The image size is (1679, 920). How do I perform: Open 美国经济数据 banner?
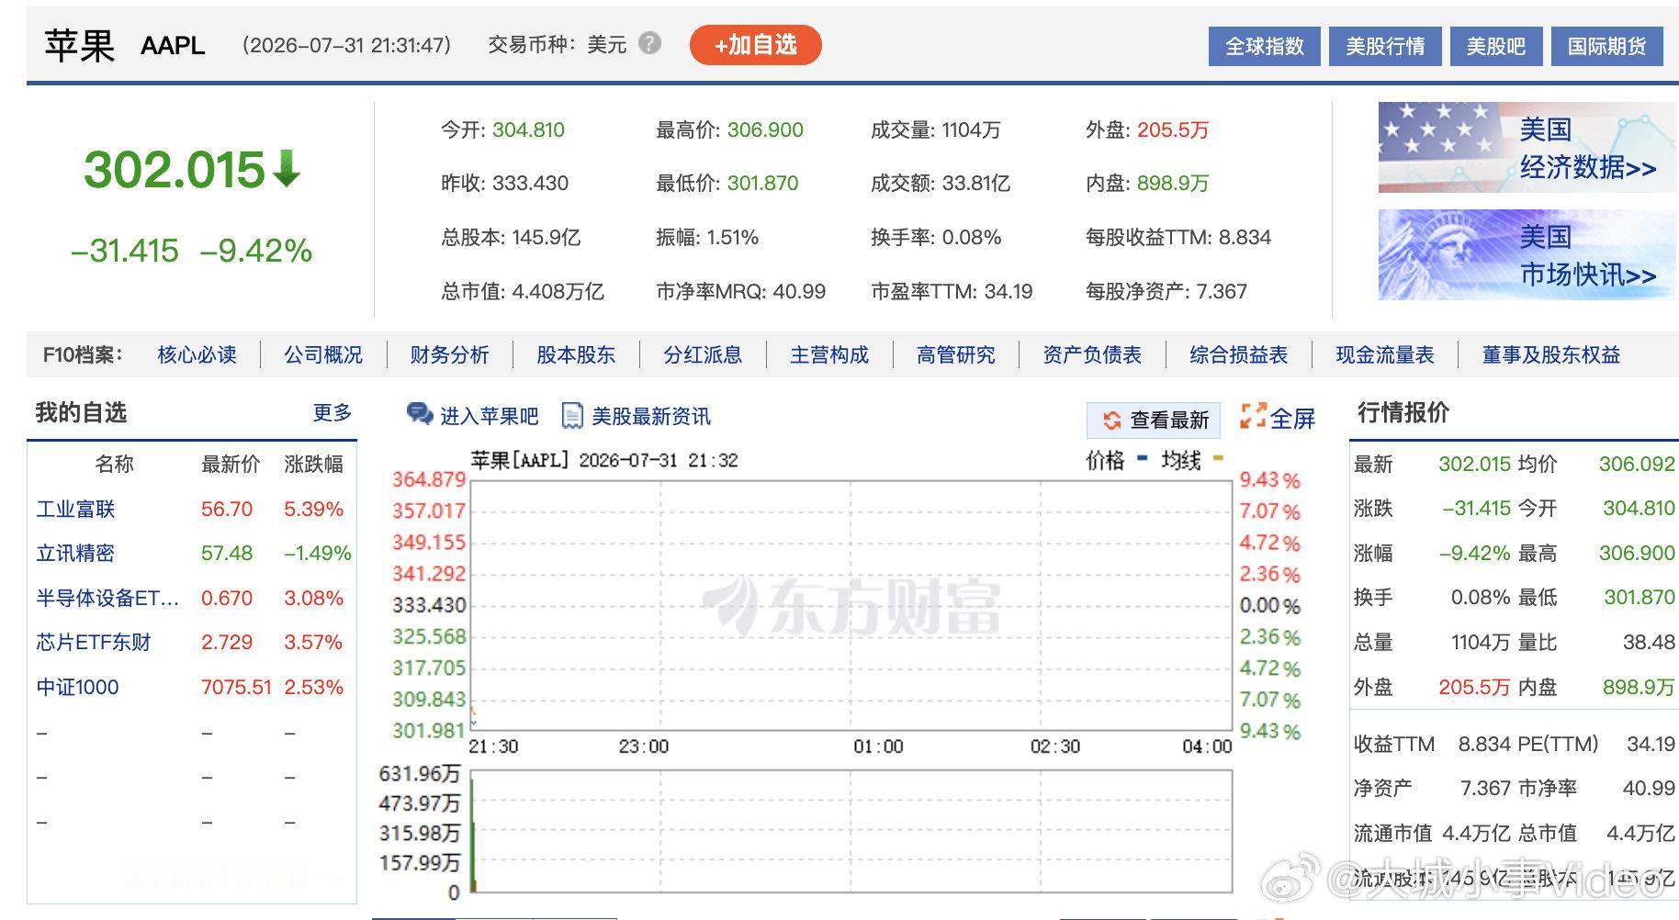point(1527,147)
